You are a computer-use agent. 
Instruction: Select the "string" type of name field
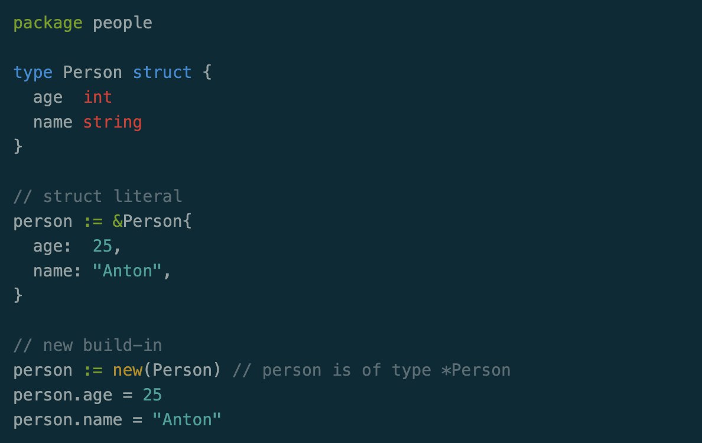[112, 122]
